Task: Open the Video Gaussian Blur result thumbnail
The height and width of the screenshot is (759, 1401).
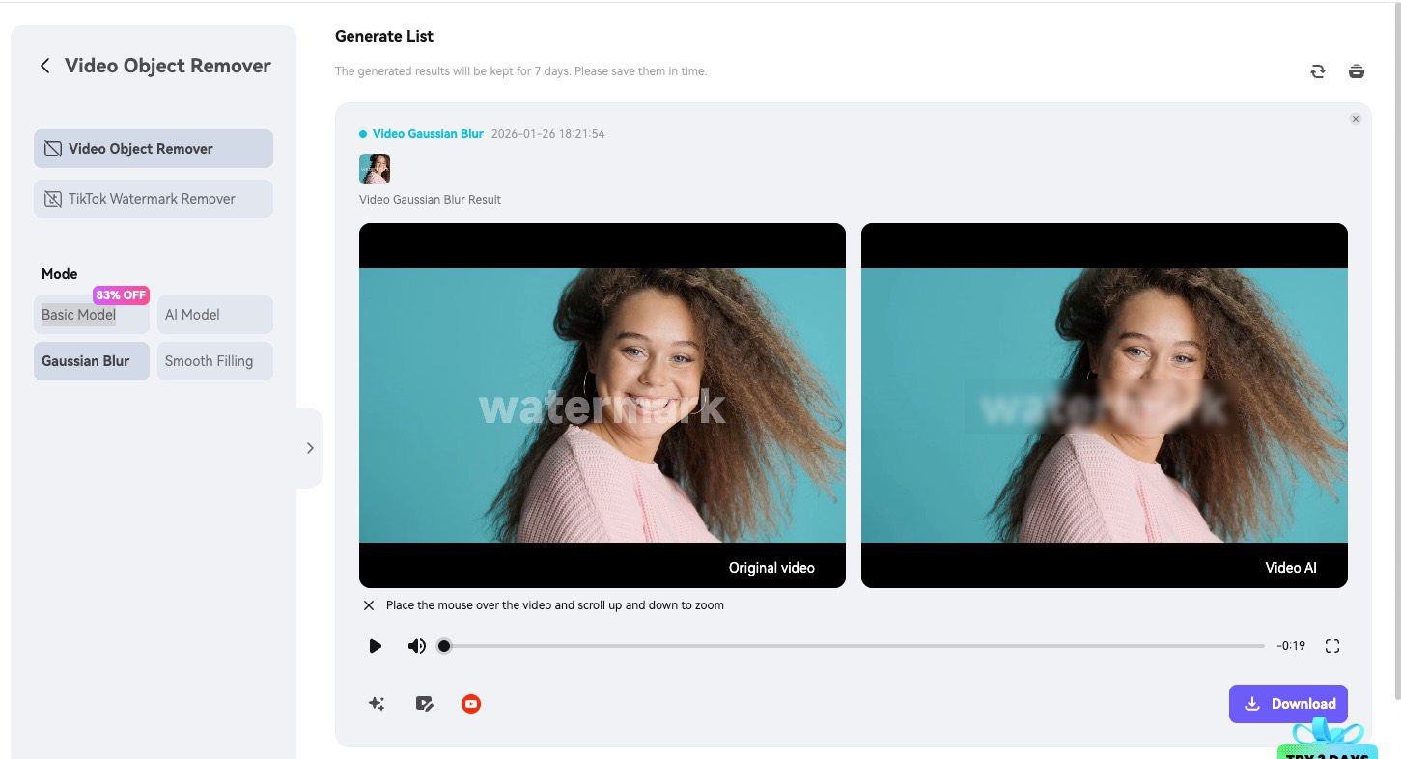Action: (x=375, y=168)
